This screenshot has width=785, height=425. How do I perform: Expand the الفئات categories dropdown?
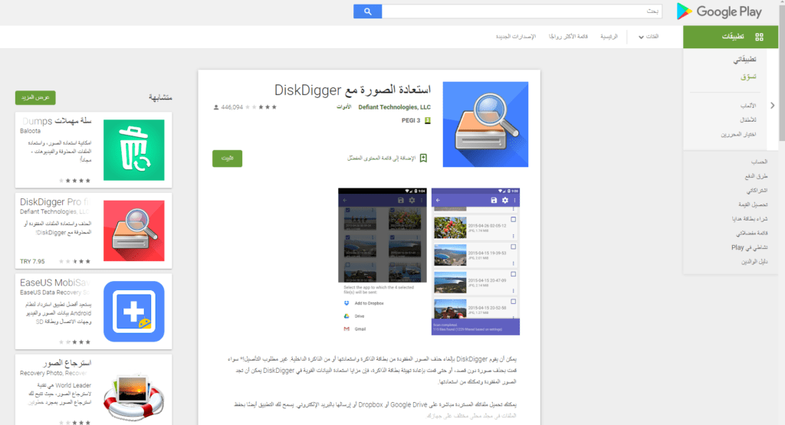(x=645, y=37)
